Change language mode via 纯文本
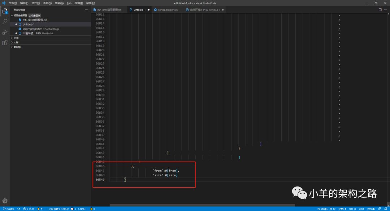390x211 pixels. click(x=371, y=209)
